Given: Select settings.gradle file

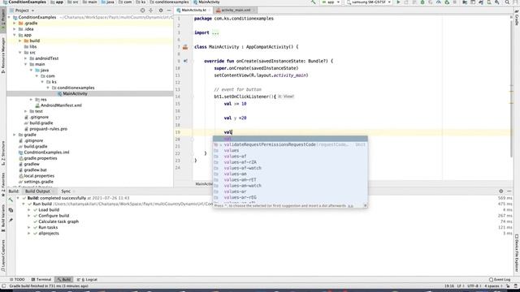Looking at the screenshot, I should (38, 182).
